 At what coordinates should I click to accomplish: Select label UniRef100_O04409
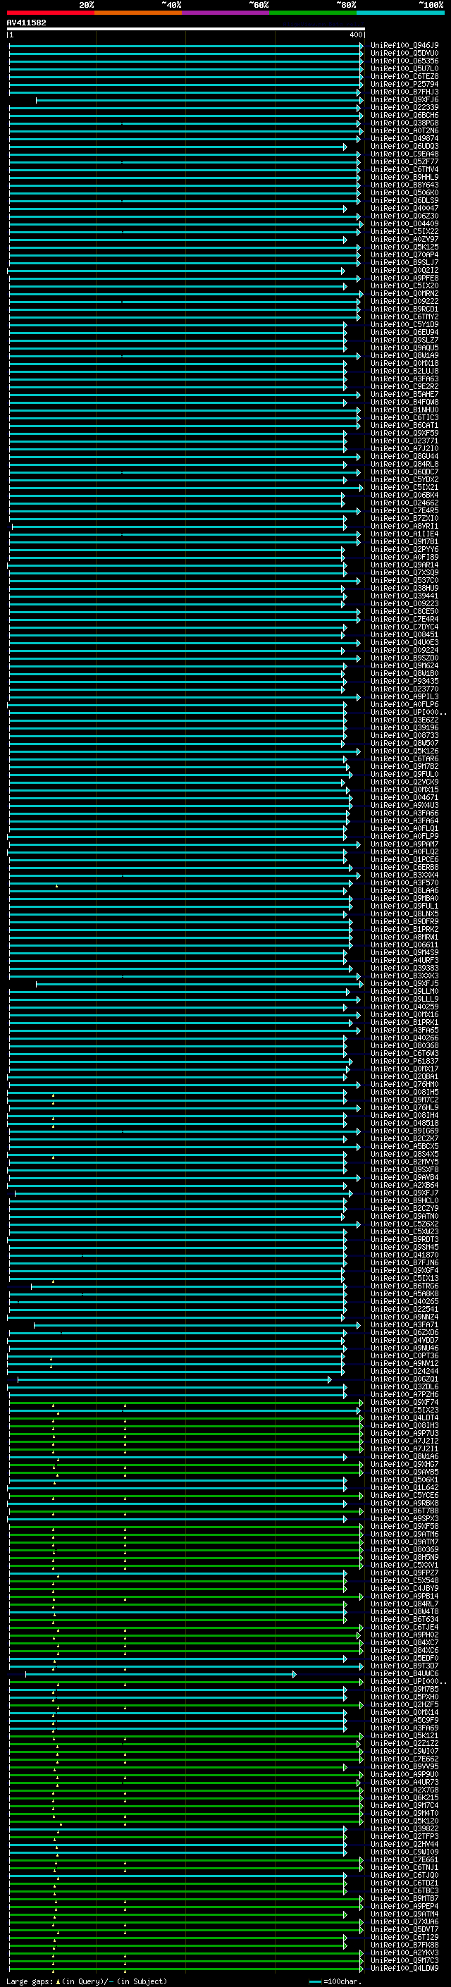[x=404, y=223]
